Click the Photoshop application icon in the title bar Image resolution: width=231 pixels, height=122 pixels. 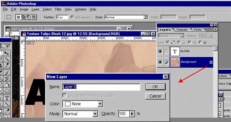point(4,4)
